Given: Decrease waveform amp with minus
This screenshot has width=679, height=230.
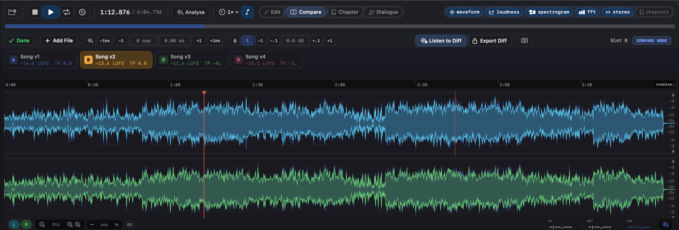Looking at the screenshot, I should click(92, 225).
